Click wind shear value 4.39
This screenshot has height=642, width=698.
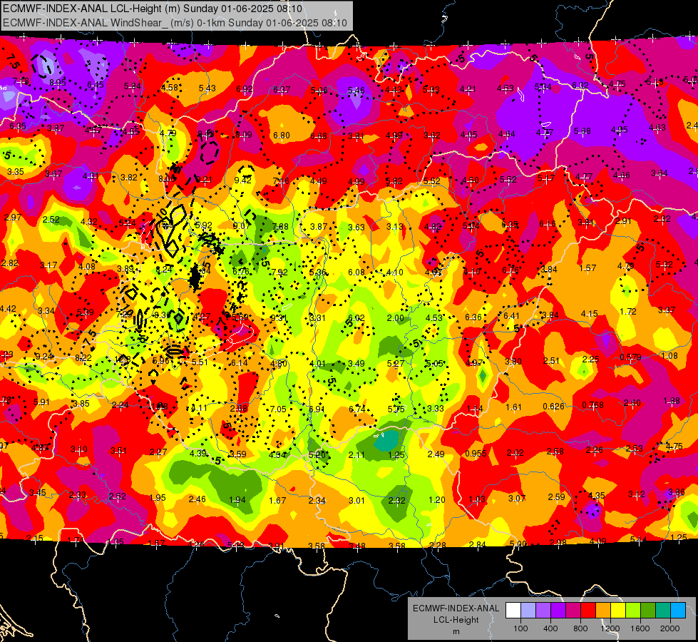[198, 453]
